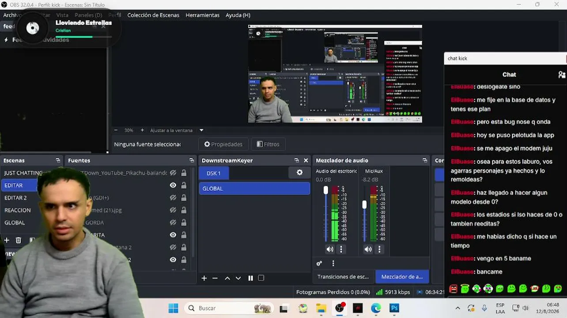Move downstream keyer down
The width and height of the screenshot is (567, 318).
(238, 278)
